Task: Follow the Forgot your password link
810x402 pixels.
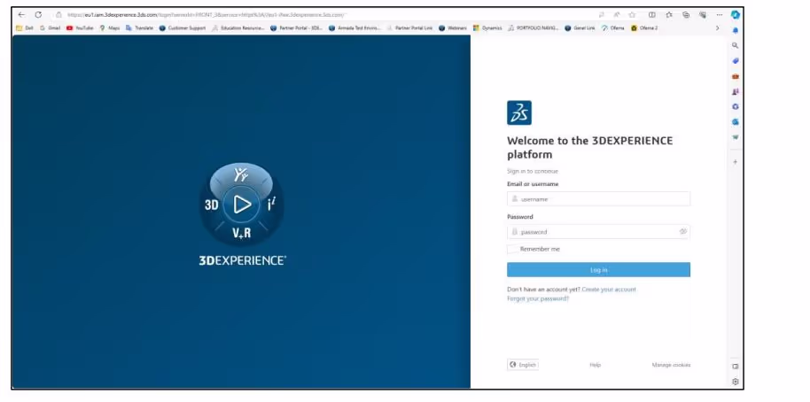Action: coord(538,298)
